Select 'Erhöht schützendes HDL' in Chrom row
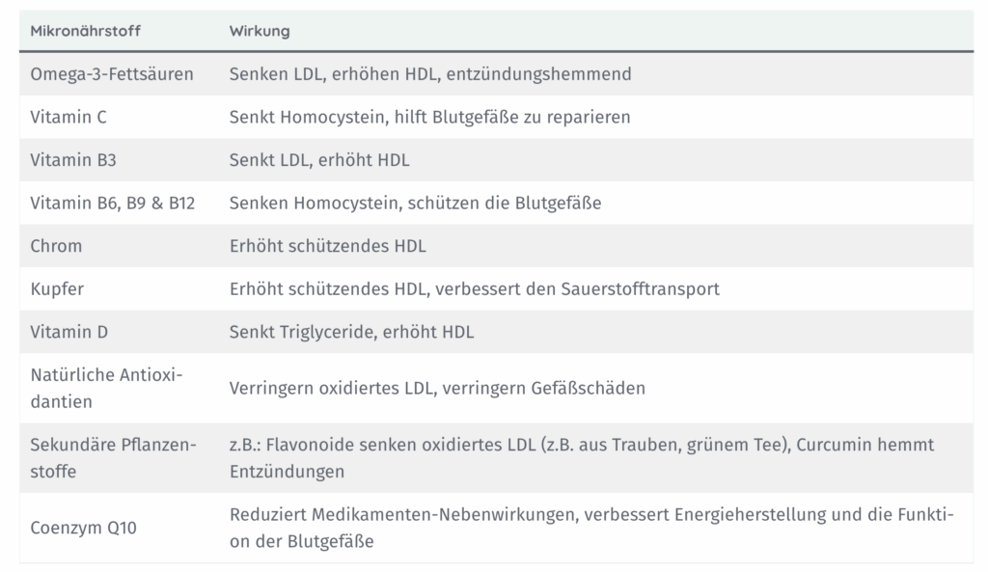Image resolution: width=988 pixels, height=572 pixels. [328, 246]
